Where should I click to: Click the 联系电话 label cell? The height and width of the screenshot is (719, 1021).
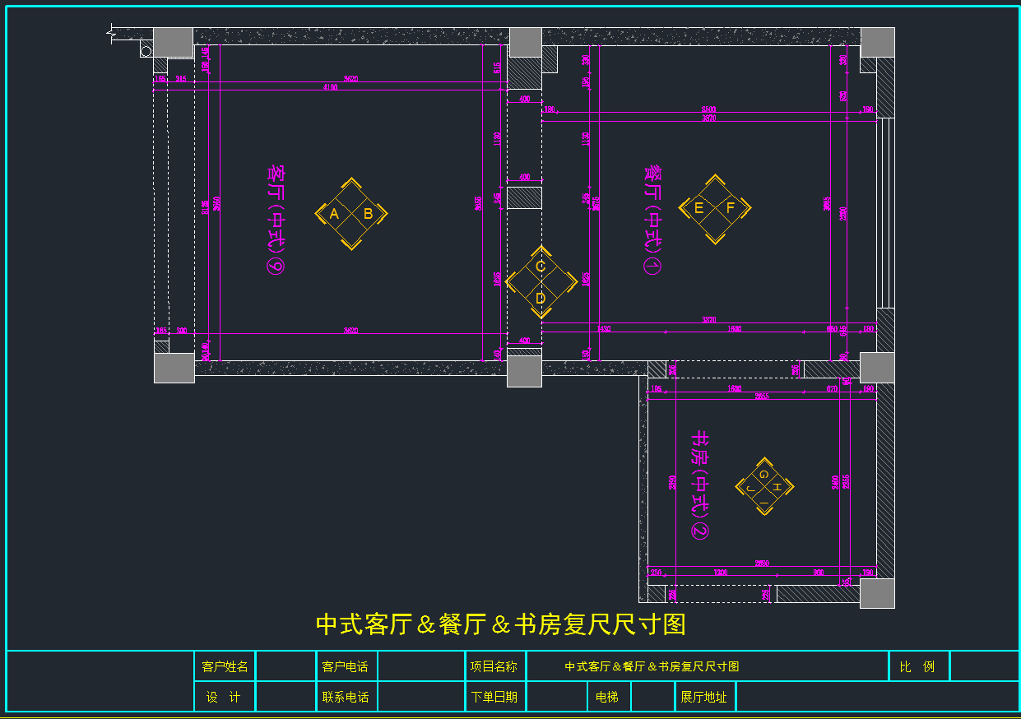[x=346, y=697]
